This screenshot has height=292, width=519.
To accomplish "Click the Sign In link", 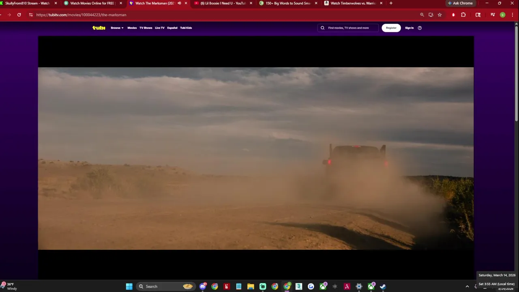I will tap(409, 28).
